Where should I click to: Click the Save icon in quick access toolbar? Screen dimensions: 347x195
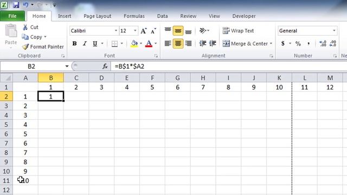pos(16,5)
